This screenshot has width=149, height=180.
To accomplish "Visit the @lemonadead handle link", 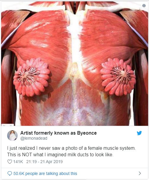I will (34, 138).
